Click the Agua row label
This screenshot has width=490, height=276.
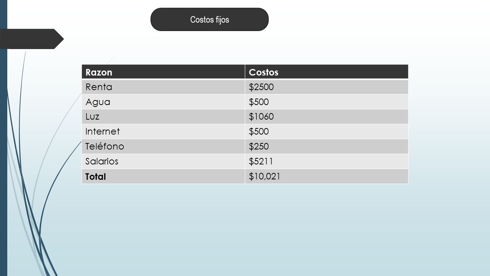point(163,102)
